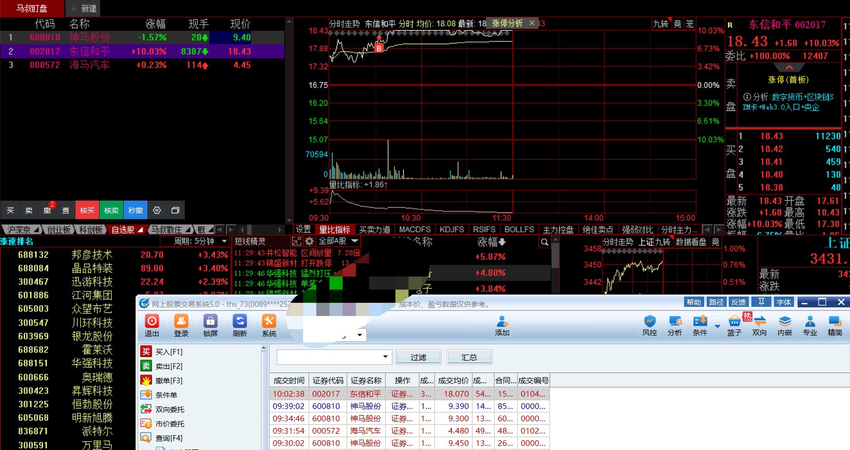Image resolution: width=850 pixels, height=450 pixels.
Task: Click the gear icon in 短线精灵 panel
Action: pyautogui.click(x=309, y=241)
